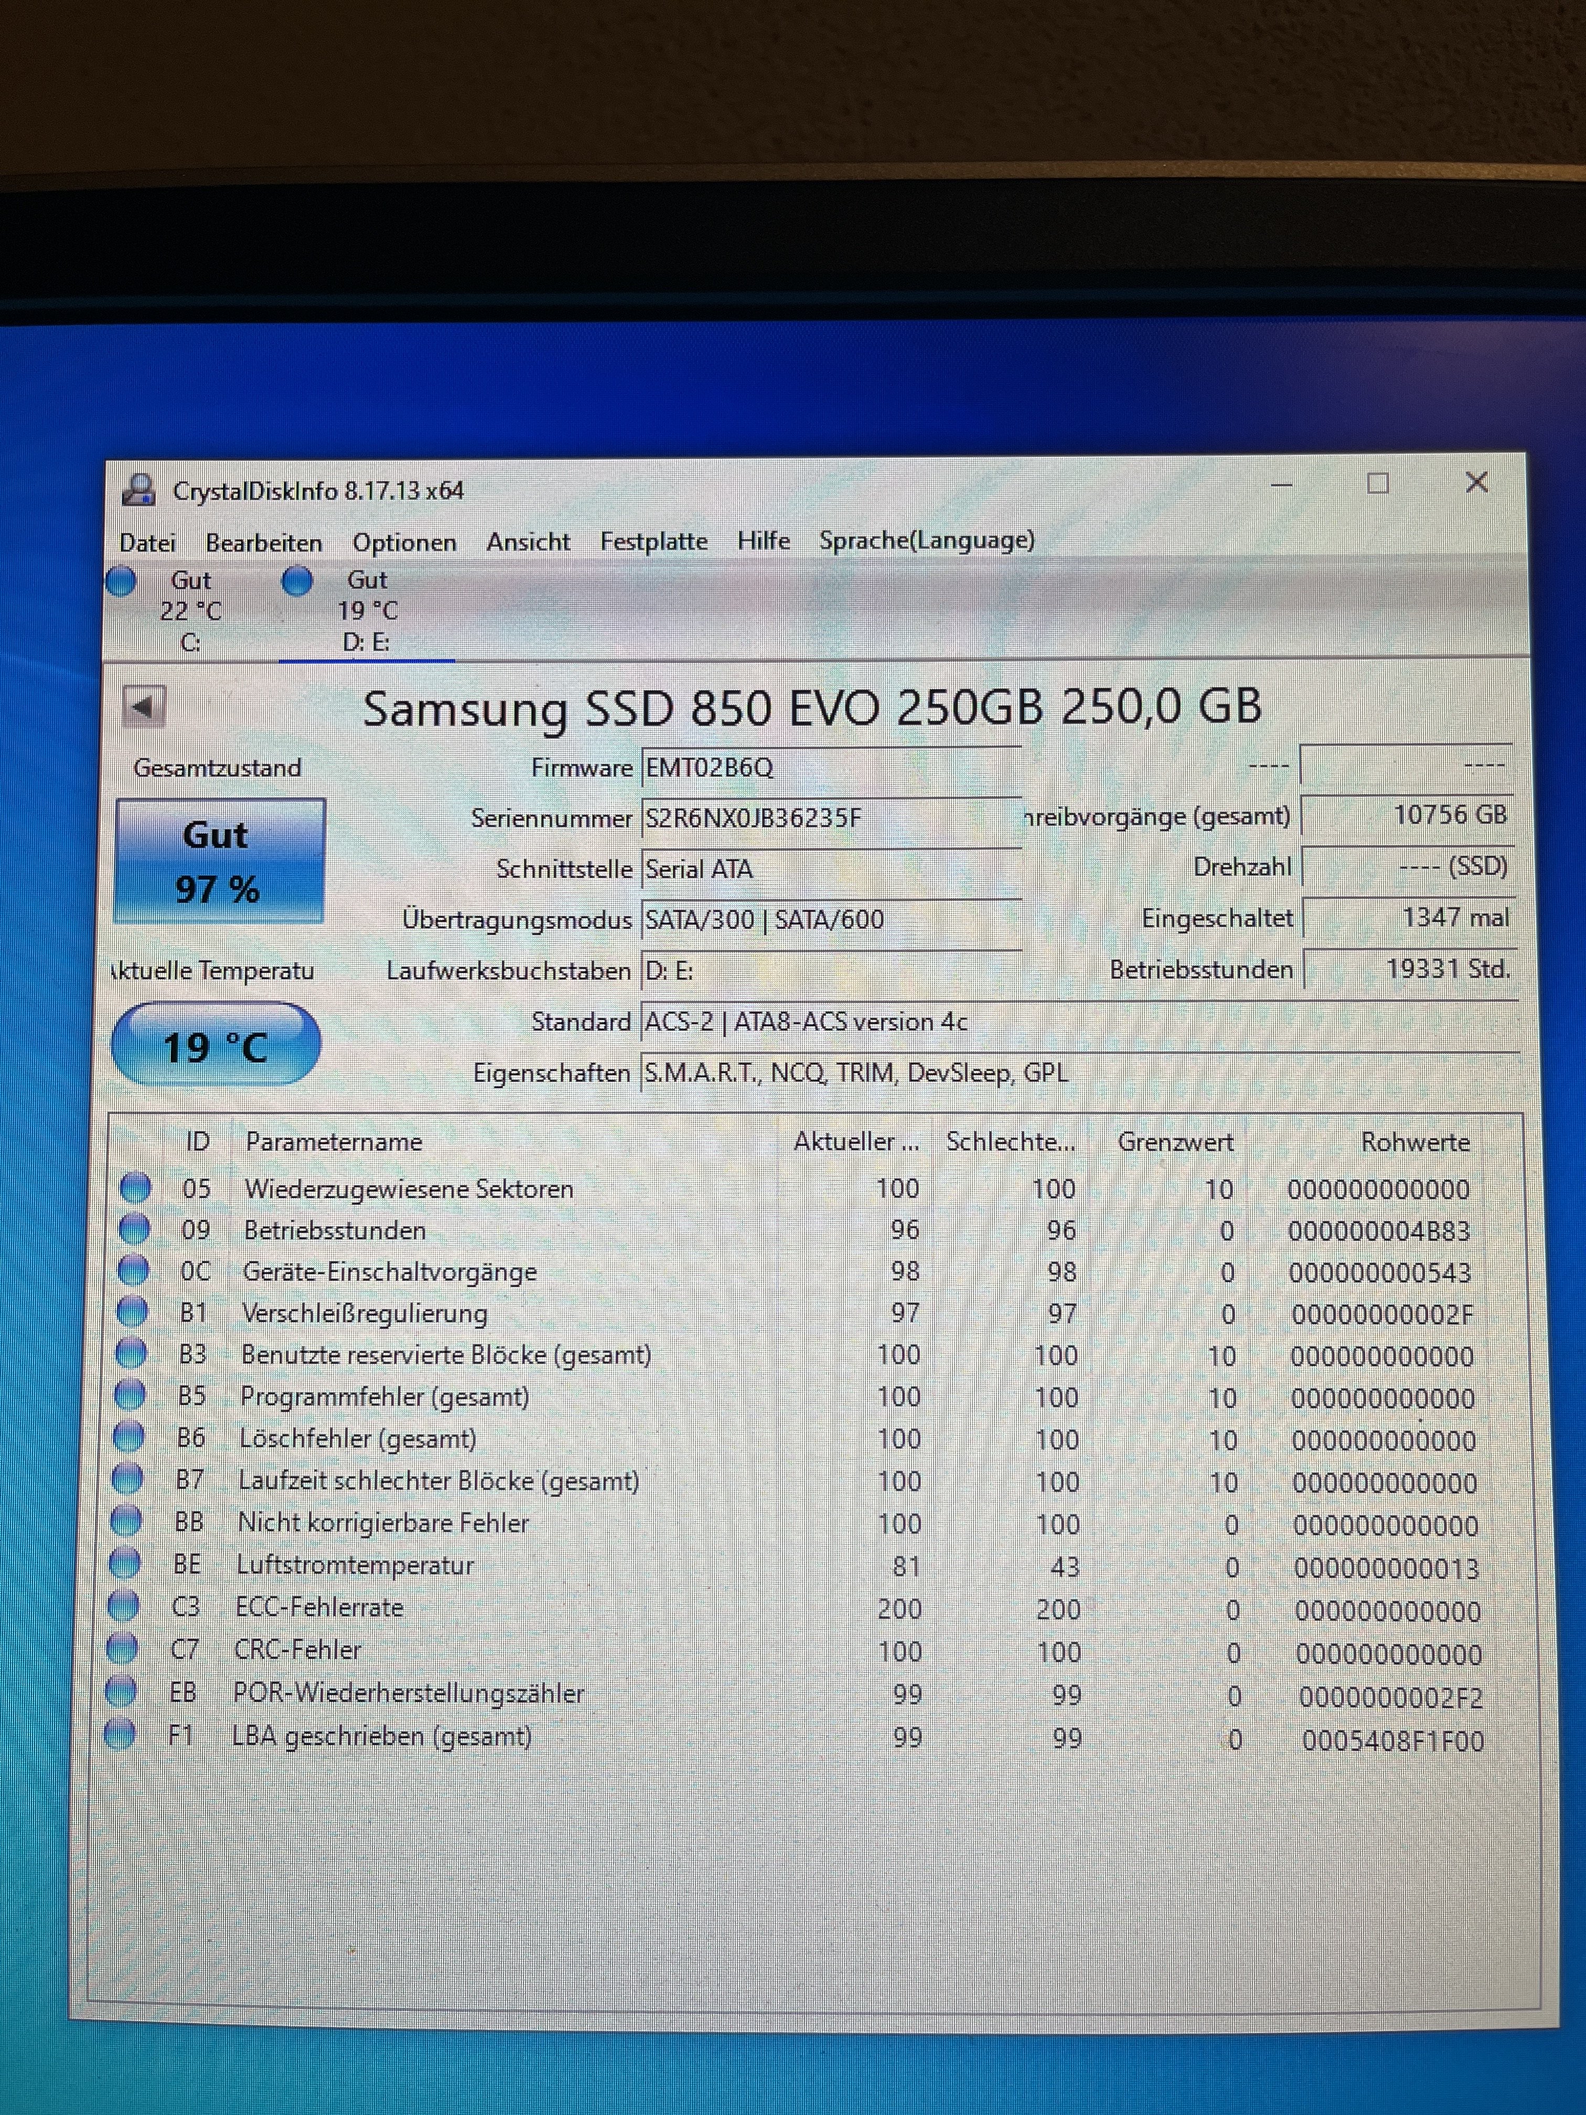Select the Geräte-Einschaltvorgänge parameter name
The height and width of the screenshot is (2115, 1586).
click(x=390, y=1272)
